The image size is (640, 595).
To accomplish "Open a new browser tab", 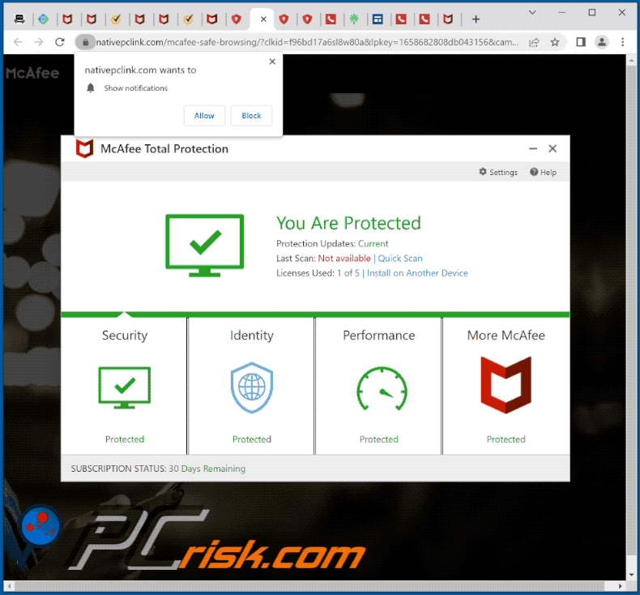I will click(x=476, y=19).
